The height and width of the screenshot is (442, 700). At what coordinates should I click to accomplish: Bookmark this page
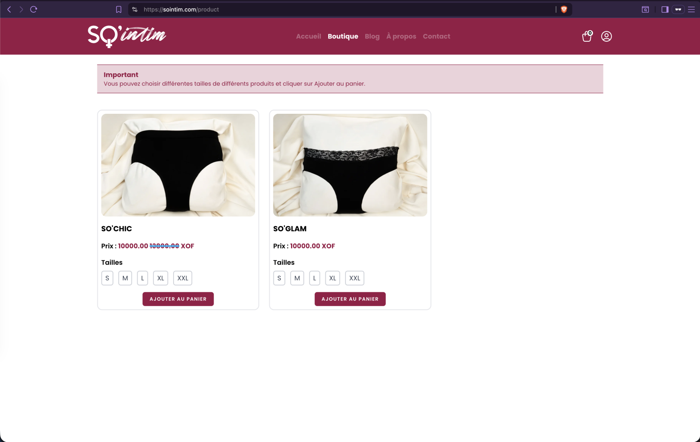click(x=119, y=9)
